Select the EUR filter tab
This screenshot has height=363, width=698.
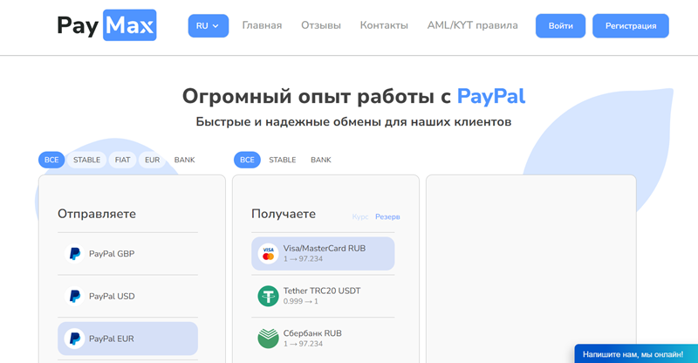tap(152, 160)
